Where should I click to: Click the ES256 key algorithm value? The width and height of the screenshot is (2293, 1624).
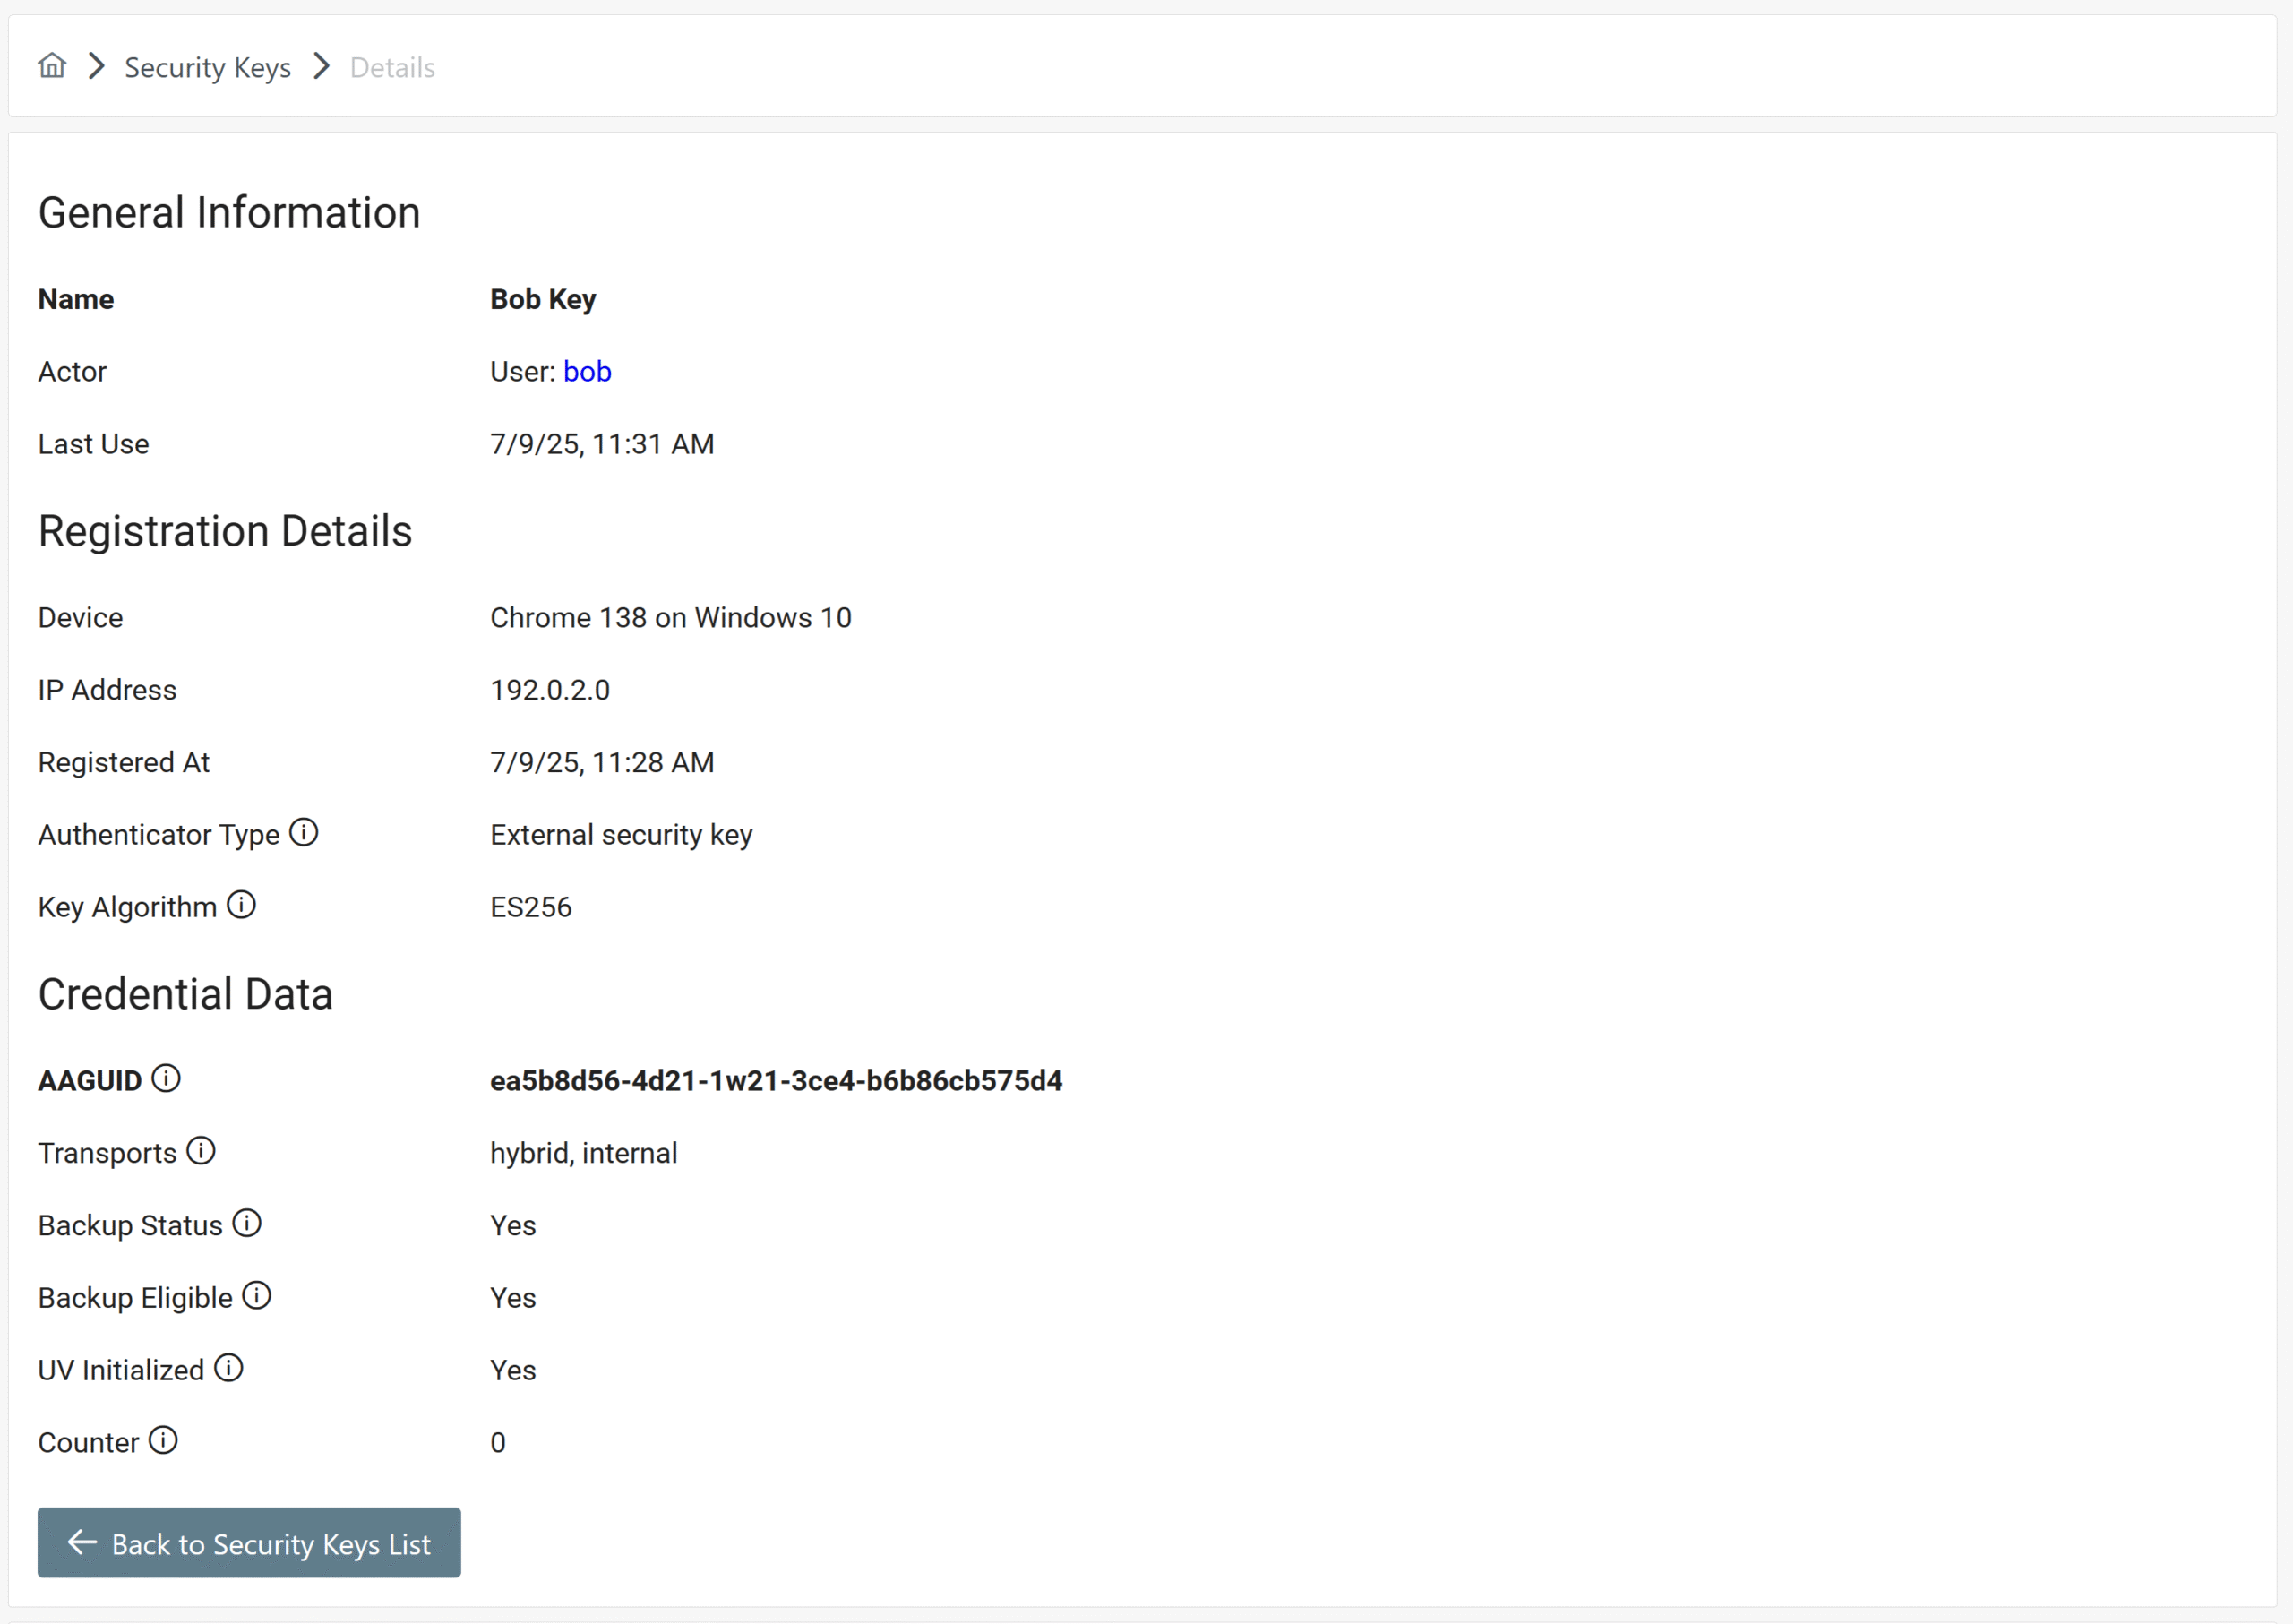[x=530, y=907]
